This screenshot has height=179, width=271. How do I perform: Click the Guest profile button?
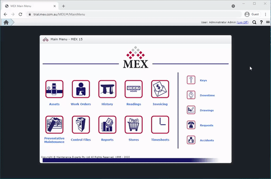pyautogui.click(x=252, y=14)
